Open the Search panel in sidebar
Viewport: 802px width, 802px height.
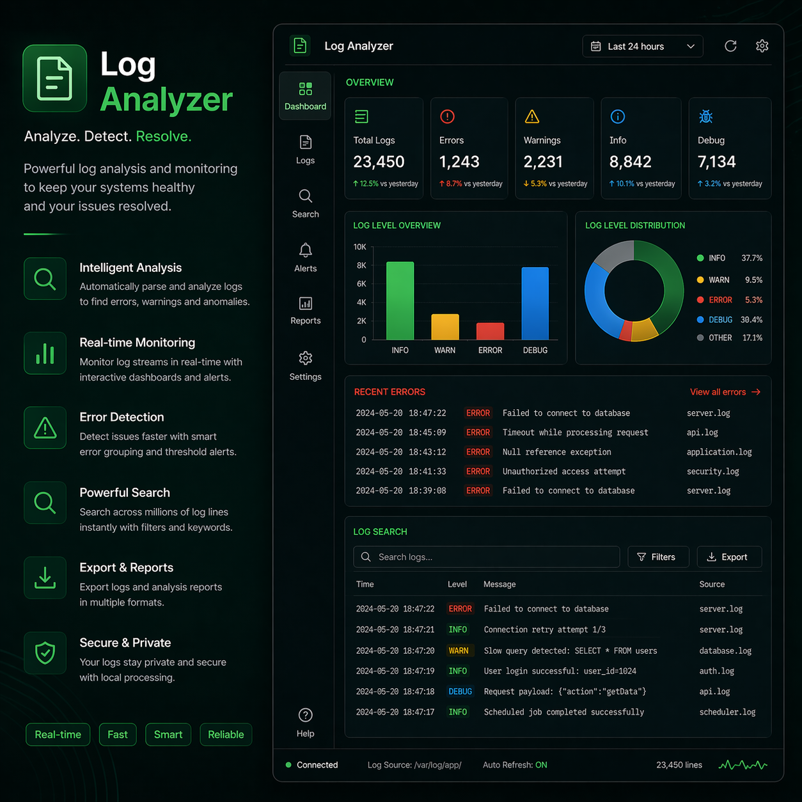pos(305,203)
